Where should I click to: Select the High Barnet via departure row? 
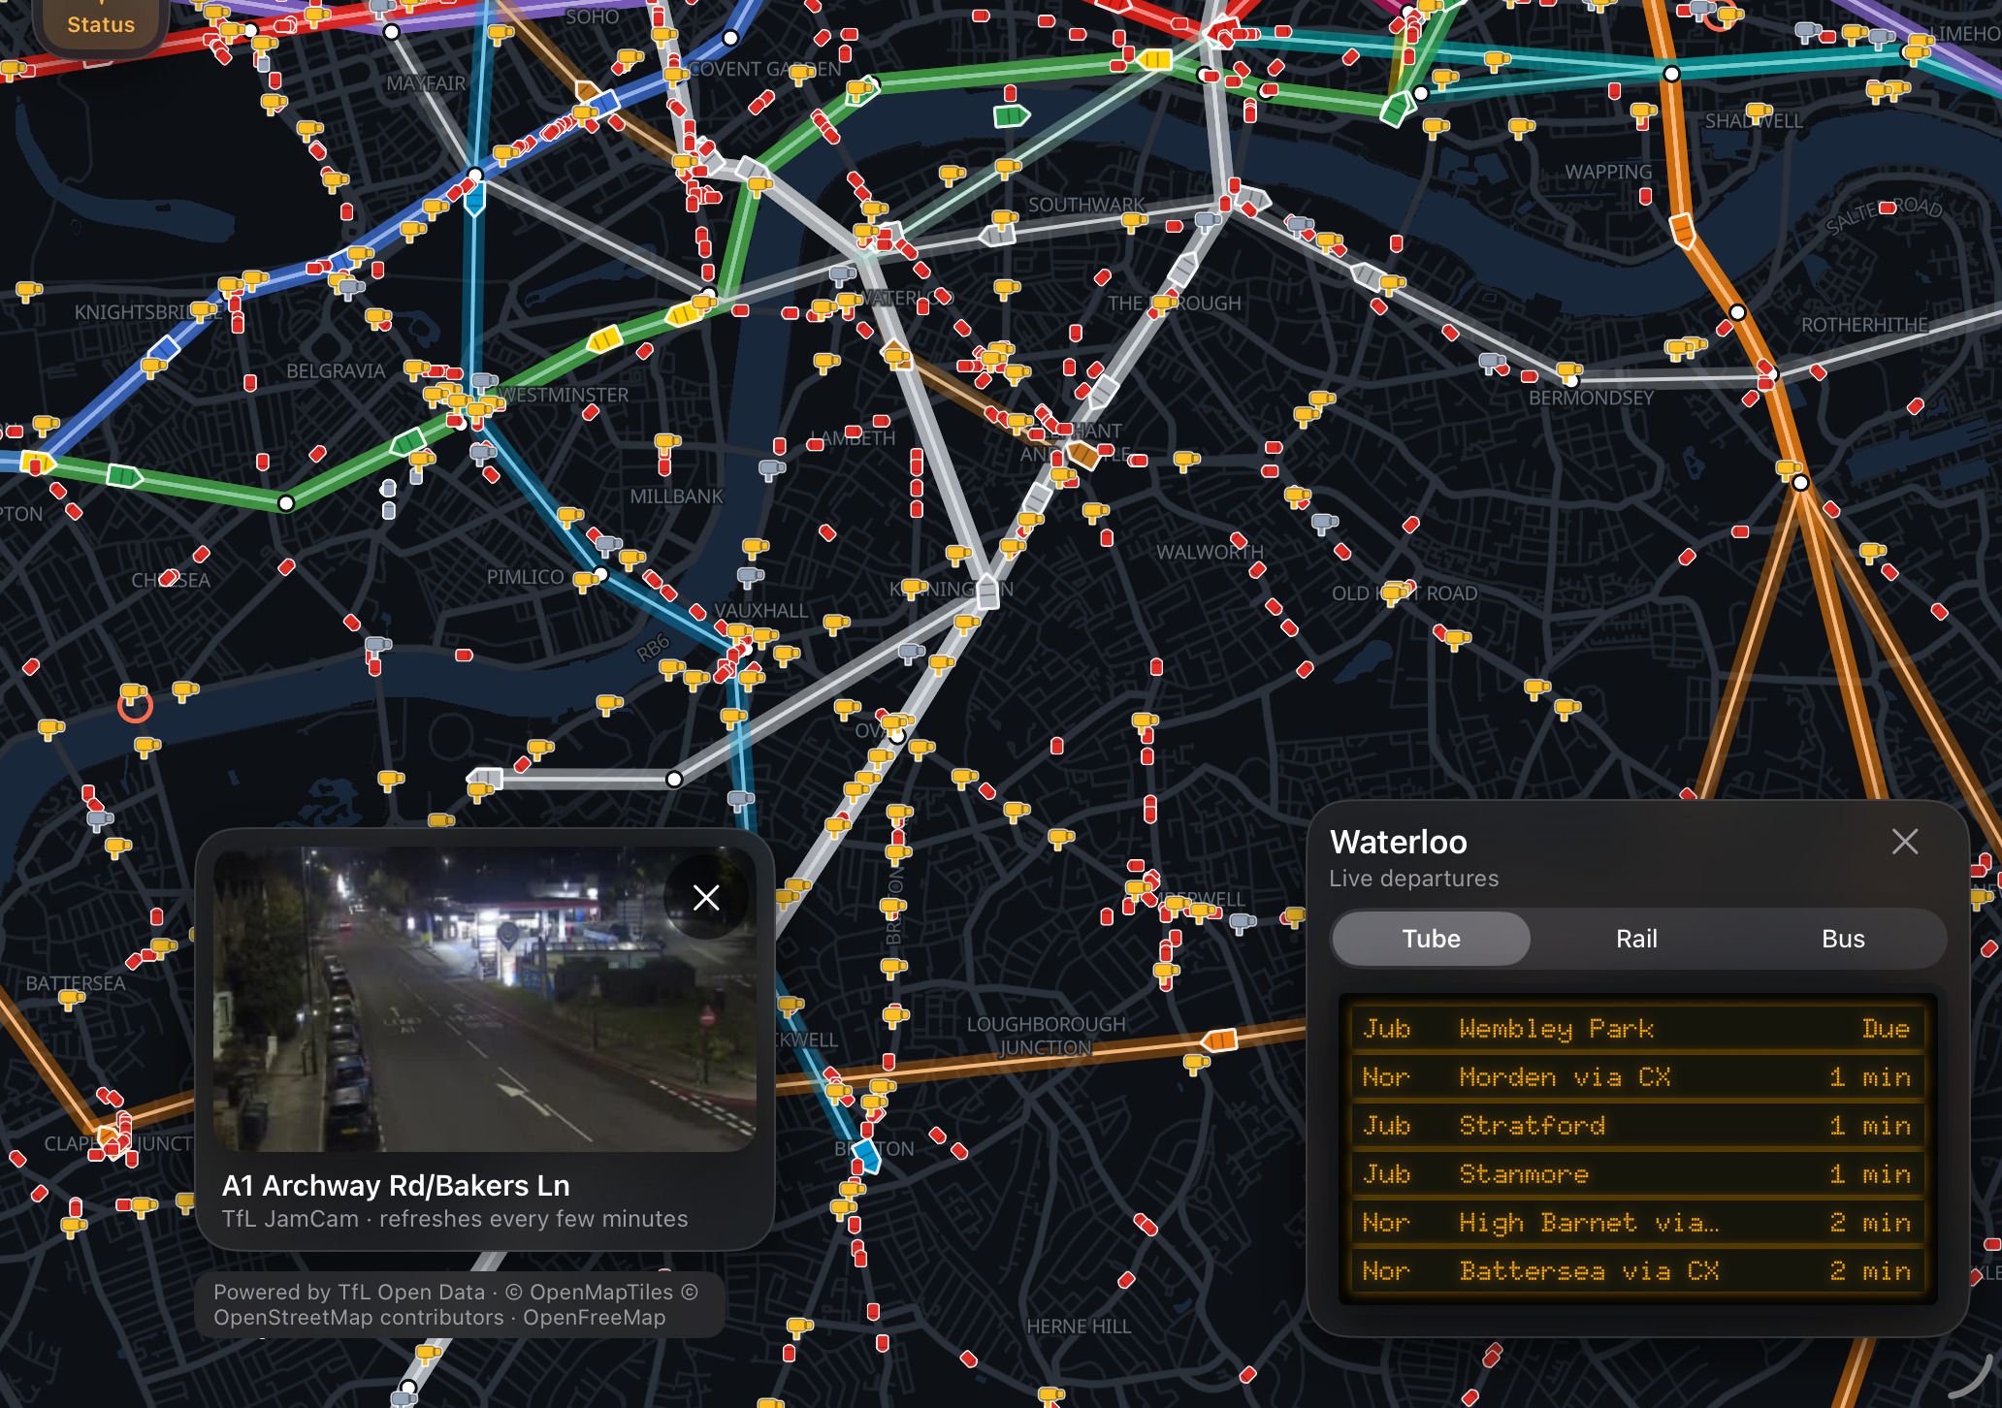(x=1636, y=1223)
